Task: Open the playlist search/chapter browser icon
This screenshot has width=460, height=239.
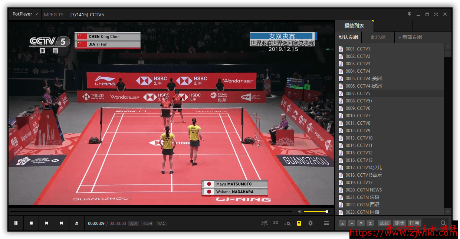Action: (x=287, y=223)
